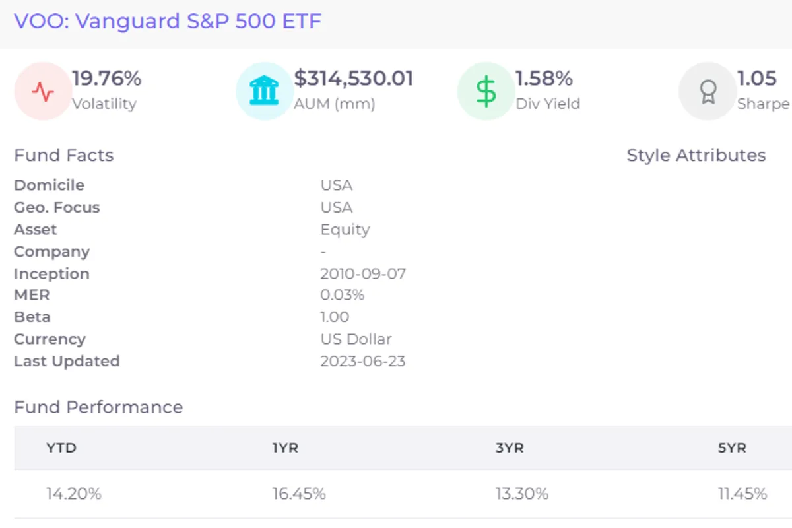
Task: Click the 5YR column header
Action: 733,447
